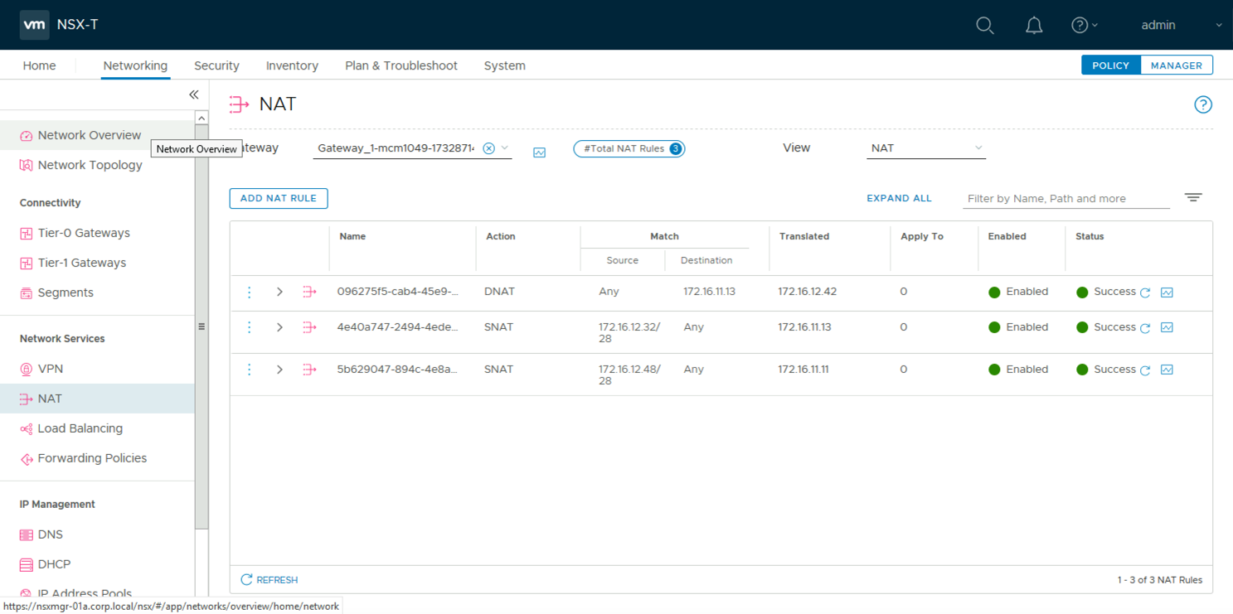Open the Plan & Troubleshoot tab
Screen dimensions: 1233x614
coord(400,65)
